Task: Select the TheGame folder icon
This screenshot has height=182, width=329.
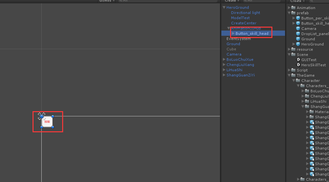Action: [293, 75]
